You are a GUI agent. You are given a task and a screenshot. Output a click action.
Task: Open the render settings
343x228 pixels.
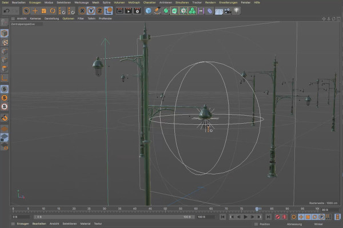click(137, 11)
